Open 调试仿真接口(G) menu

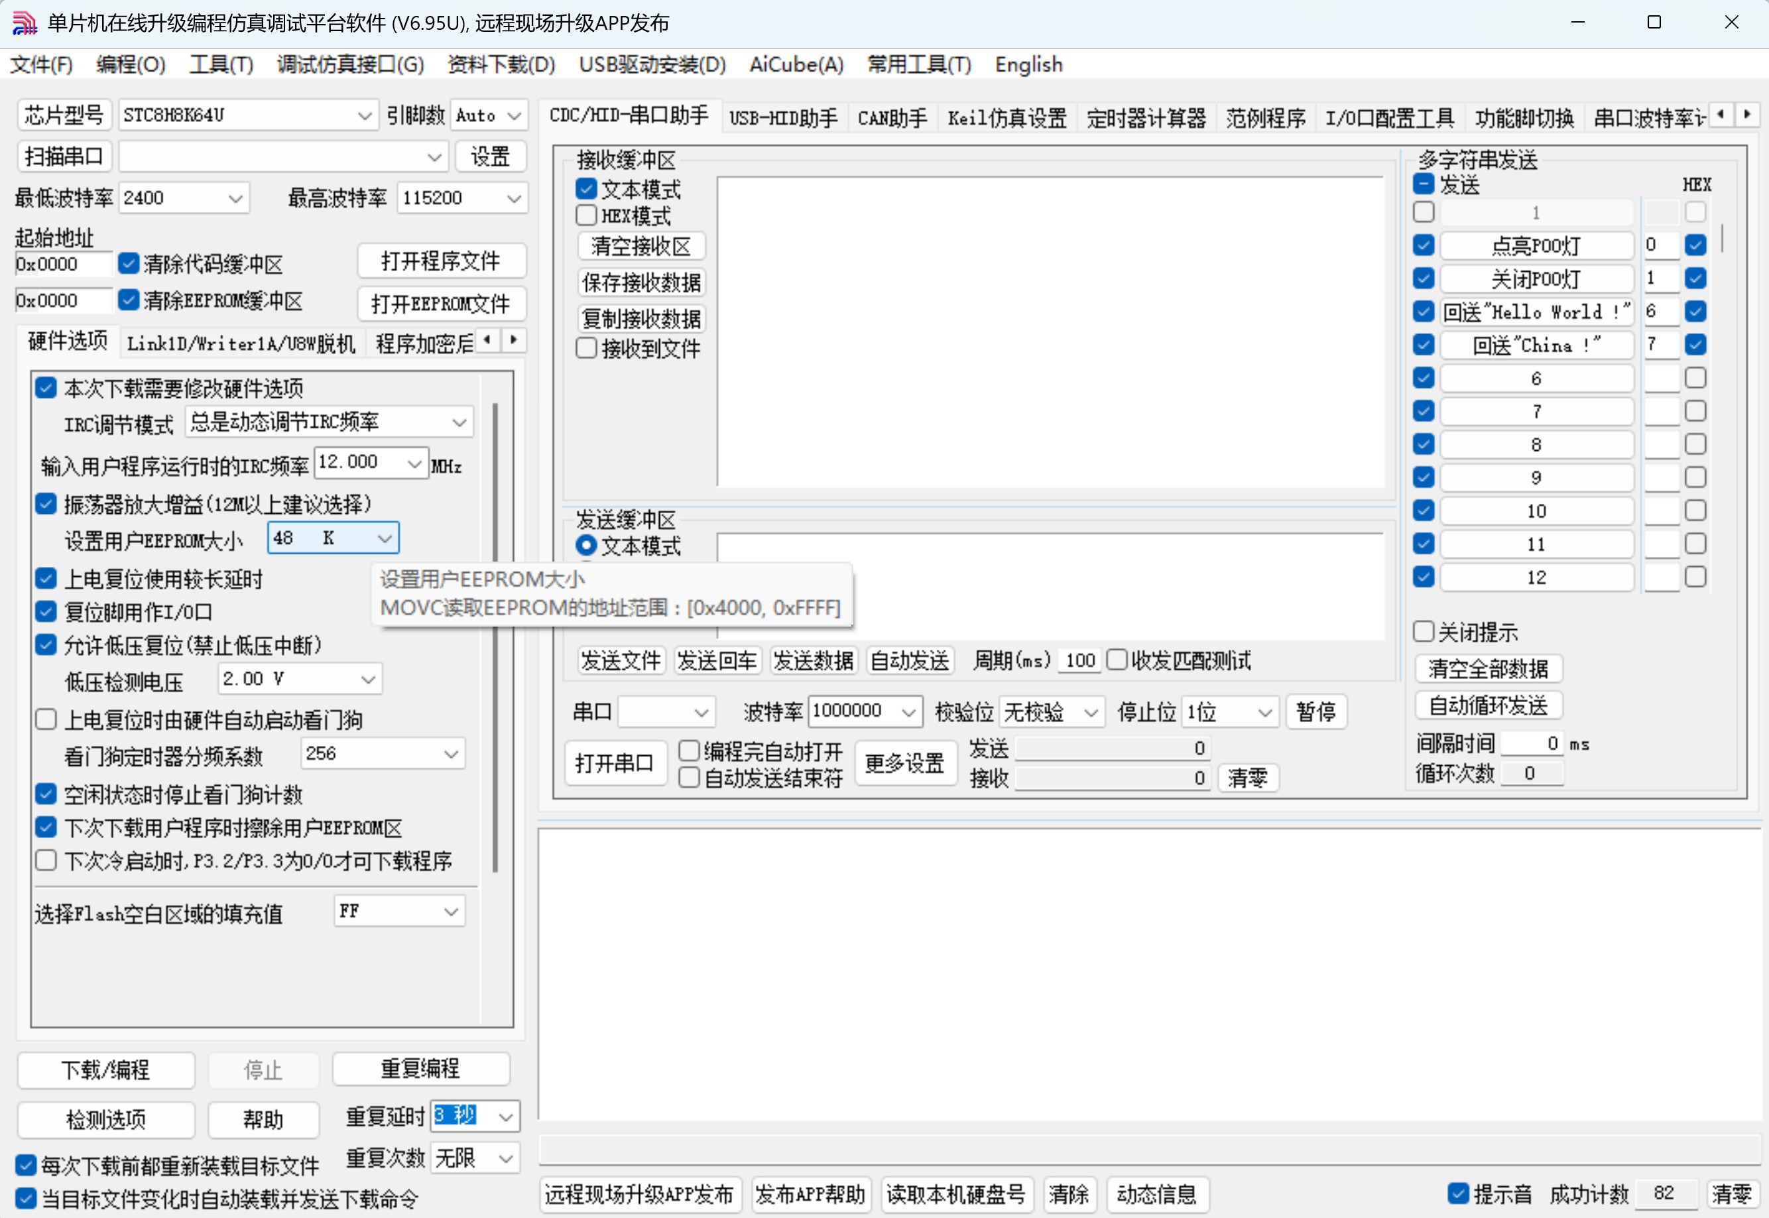(350, 65)
